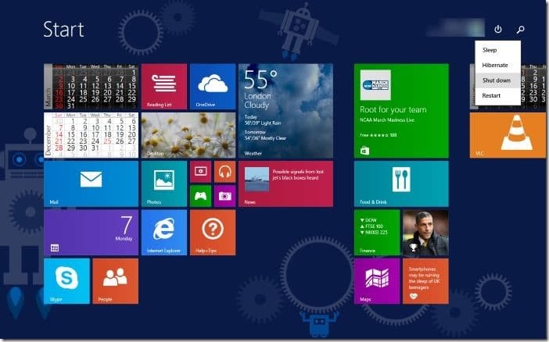
Task: Open the small Camera tile
Action: click(224, 196)
